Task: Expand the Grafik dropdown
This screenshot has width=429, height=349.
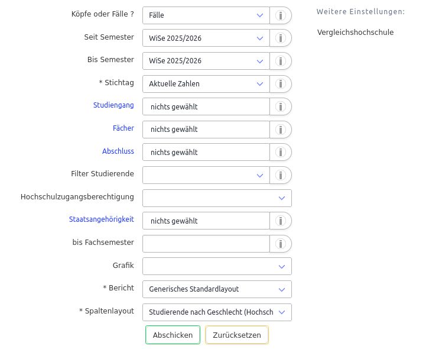Action: point(217,267)
